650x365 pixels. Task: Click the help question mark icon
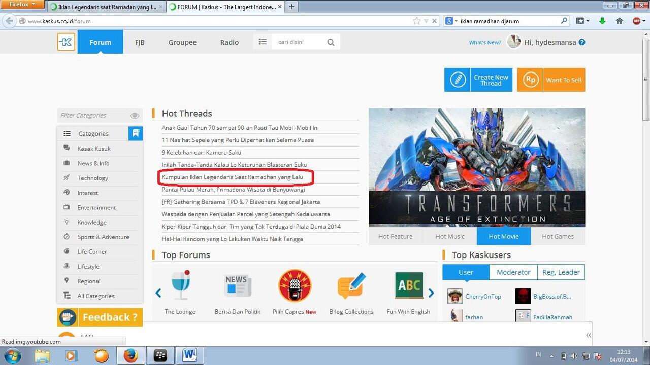[582, 42]
